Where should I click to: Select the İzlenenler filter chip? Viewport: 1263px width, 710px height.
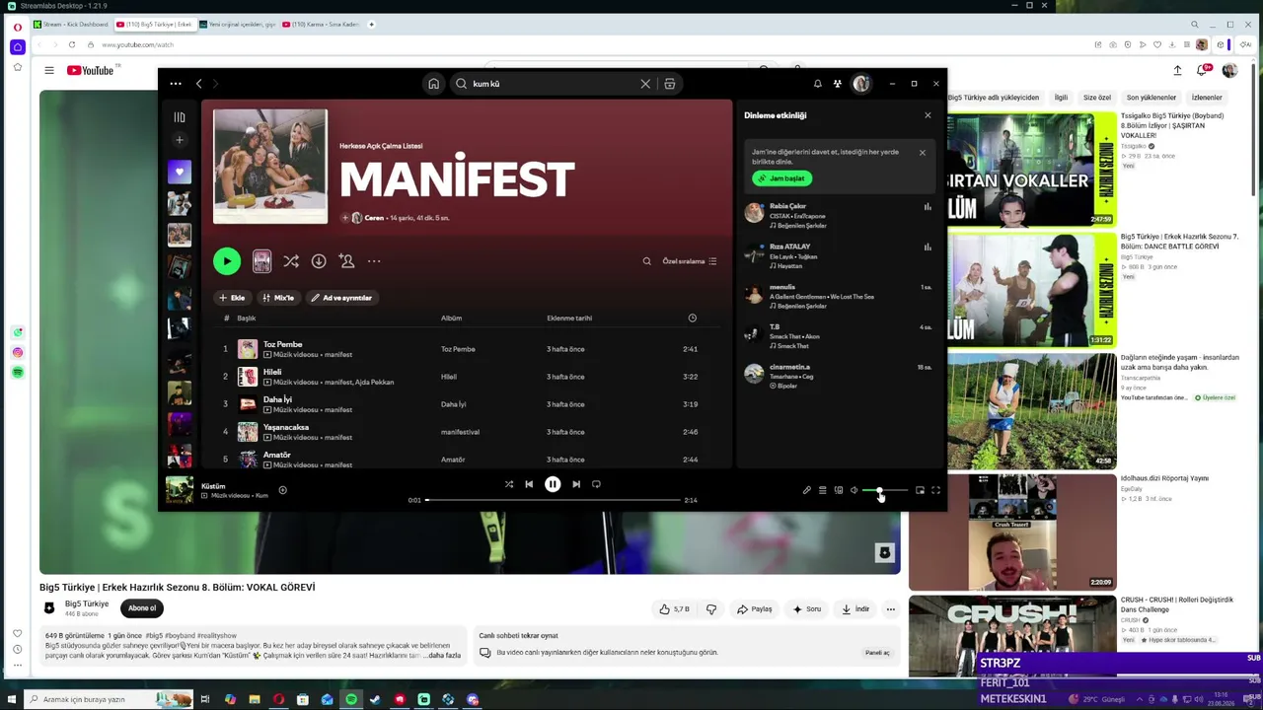[1207, 98]
